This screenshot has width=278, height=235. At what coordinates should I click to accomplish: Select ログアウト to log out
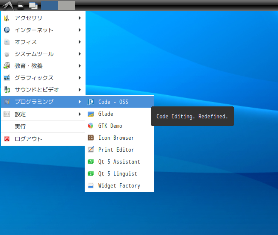(x=43, y=139)
